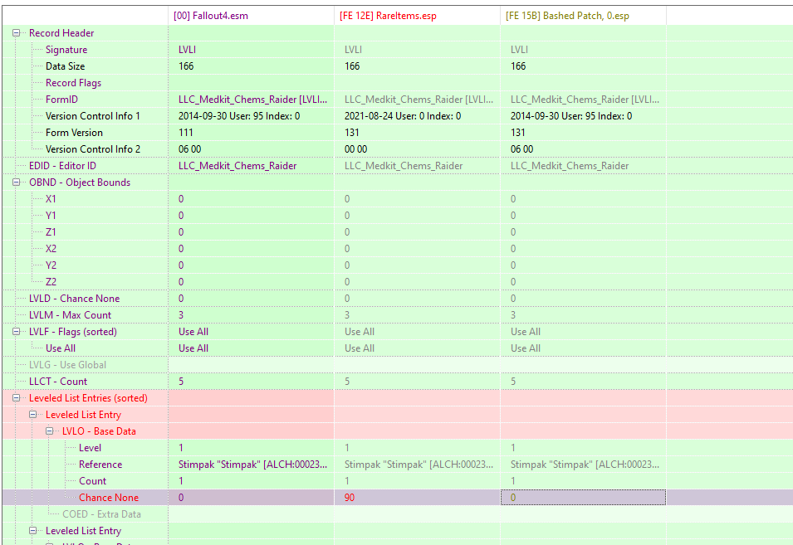Collapse LVLF - Flags (sorted) node
Viewport: 793px width, 545px height.
16,331
